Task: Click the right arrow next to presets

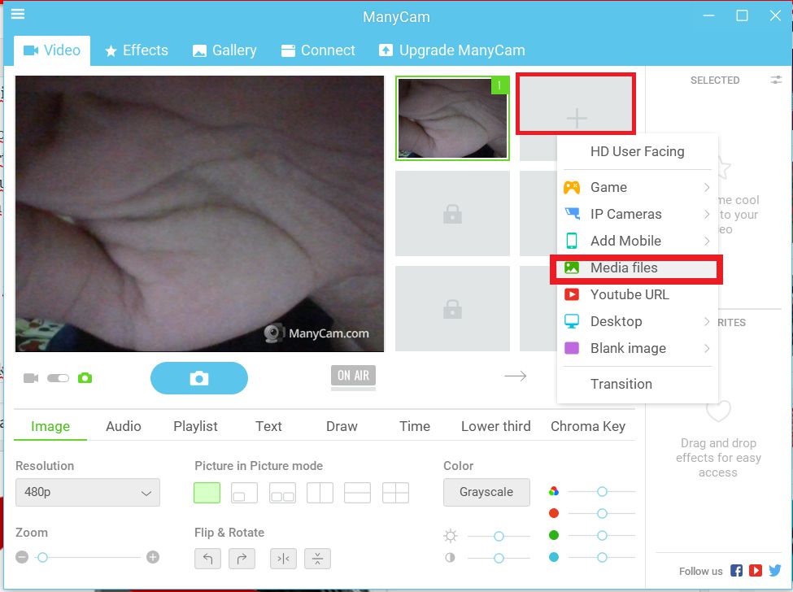Action: [516, 377]
